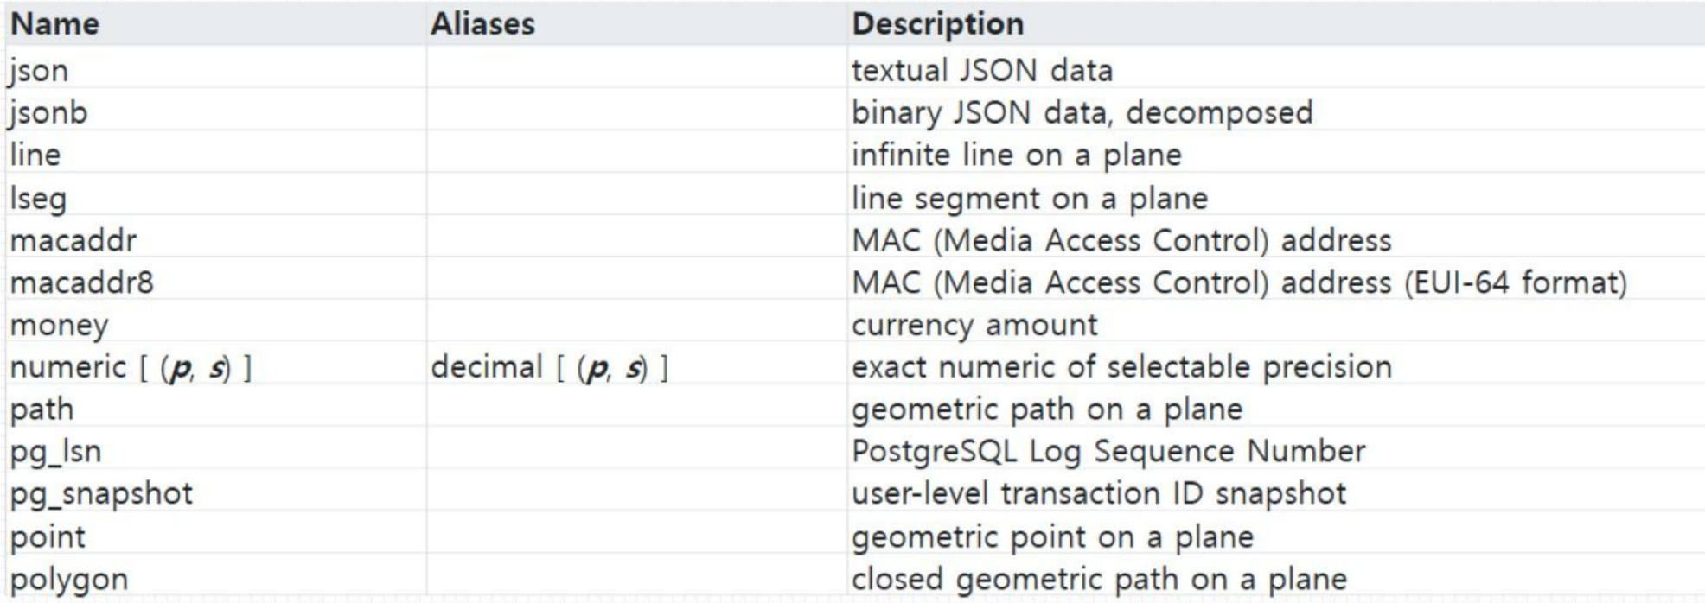The height and width of the screenshot is (603, 1705).
Task: Select the macaddr name cell
Action: [x=73, y=240]
